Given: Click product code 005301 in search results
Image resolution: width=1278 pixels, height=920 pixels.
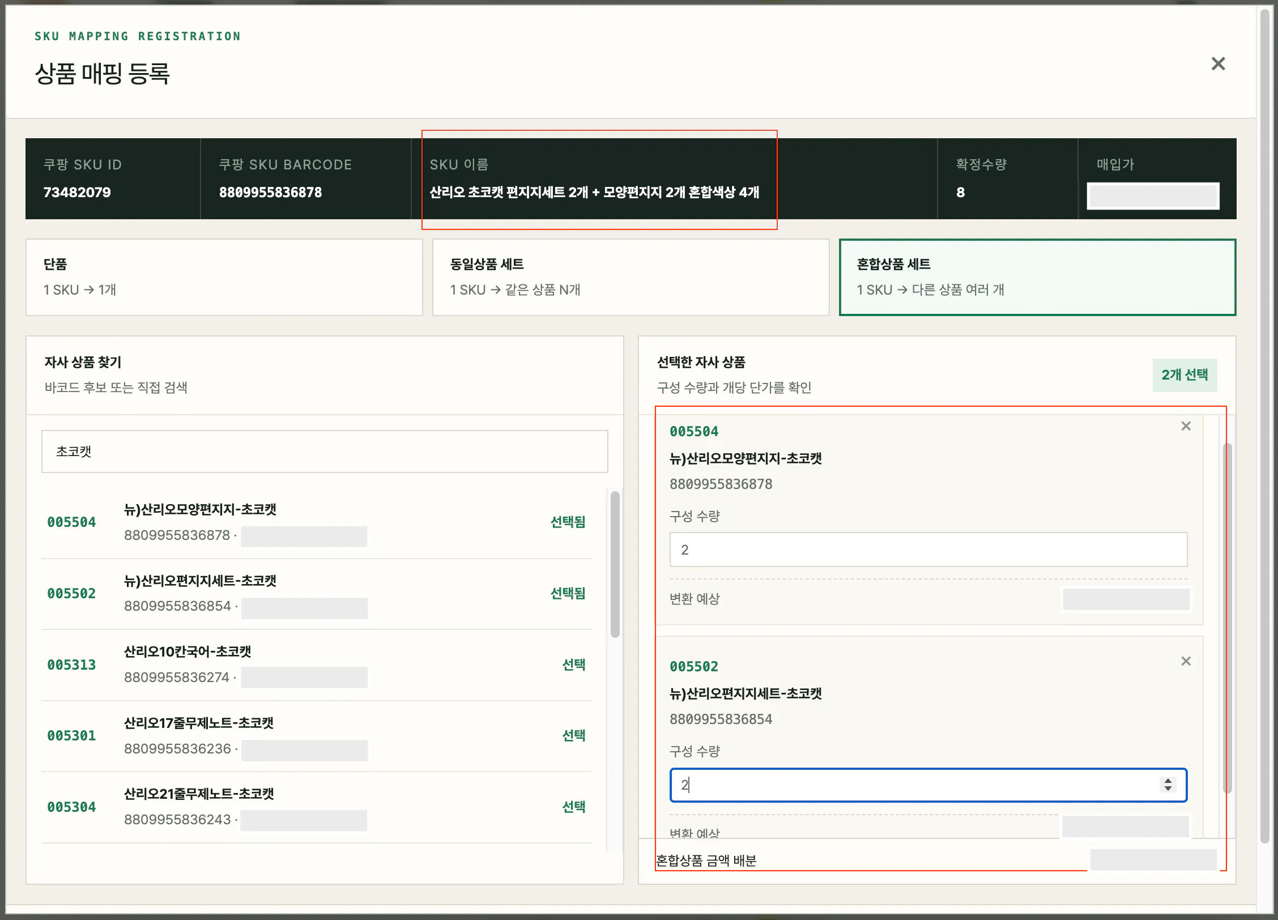Looking at the screenshot, I should pyautogui.click(x=71, y=736).
